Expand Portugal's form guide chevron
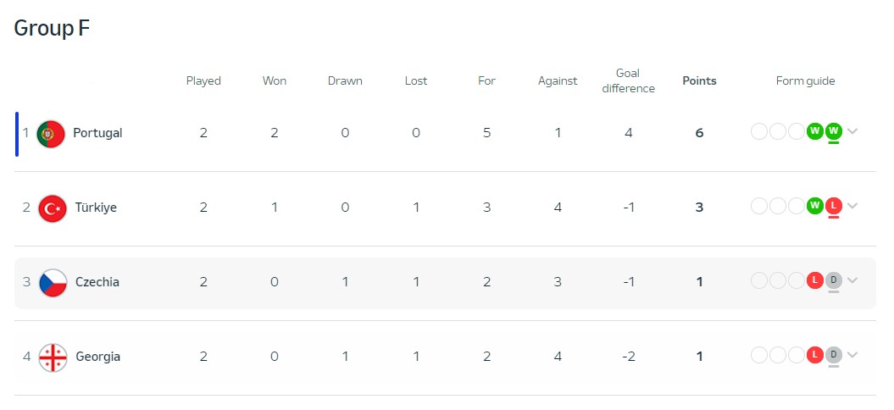894x410 pixels. click(x=852, y=131)
